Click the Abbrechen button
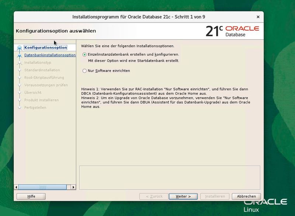The width and height of the screenshot is (295, 216). (246, 196)
